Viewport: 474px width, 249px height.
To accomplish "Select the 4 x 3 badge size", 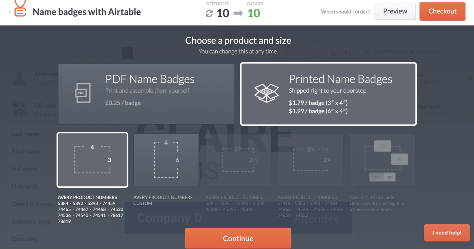I will point(92,160).
